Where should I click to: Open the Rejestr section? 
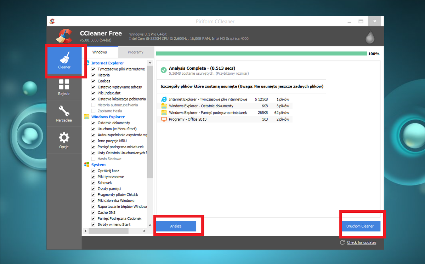click(64, 87)
